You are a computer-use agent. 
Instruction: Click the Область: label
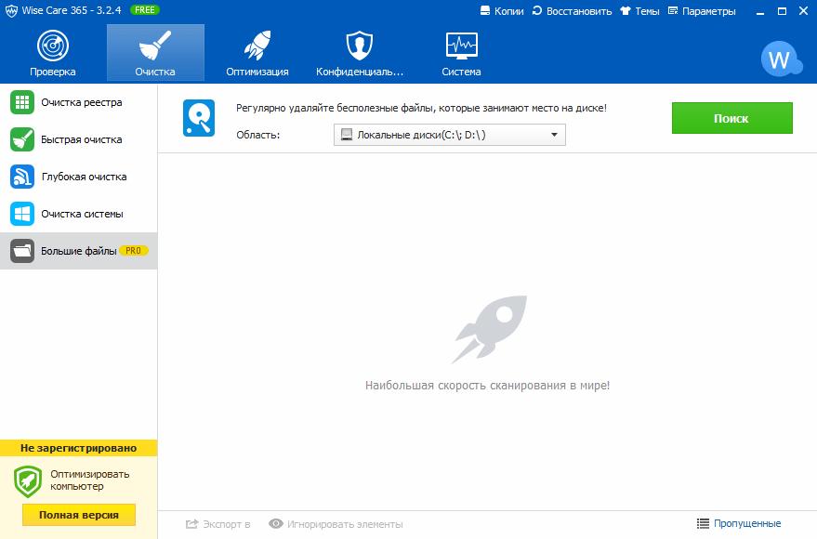(x=257, y=135)
